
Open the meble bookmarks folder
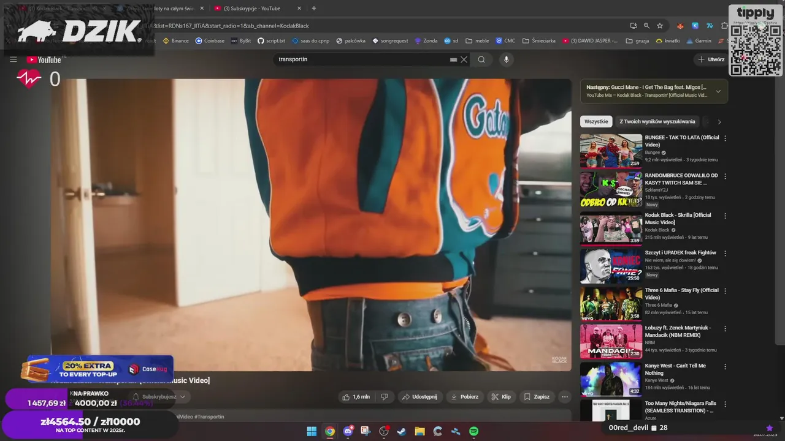[x=477, y=41]
